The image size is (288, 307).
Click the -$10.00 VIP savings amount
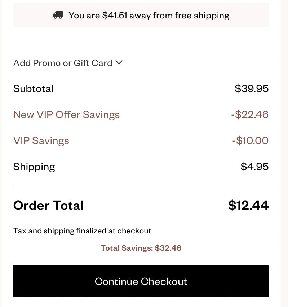[x=250, y=141]
